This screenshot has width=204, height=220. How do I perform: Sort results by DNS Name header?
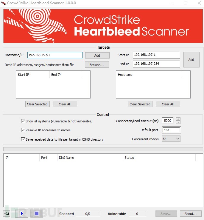pyautogui.click(x=90, y=158)
